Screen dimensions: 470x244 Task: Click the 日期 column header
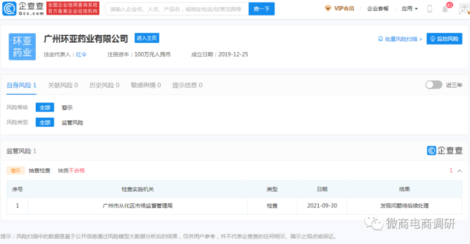322,189
